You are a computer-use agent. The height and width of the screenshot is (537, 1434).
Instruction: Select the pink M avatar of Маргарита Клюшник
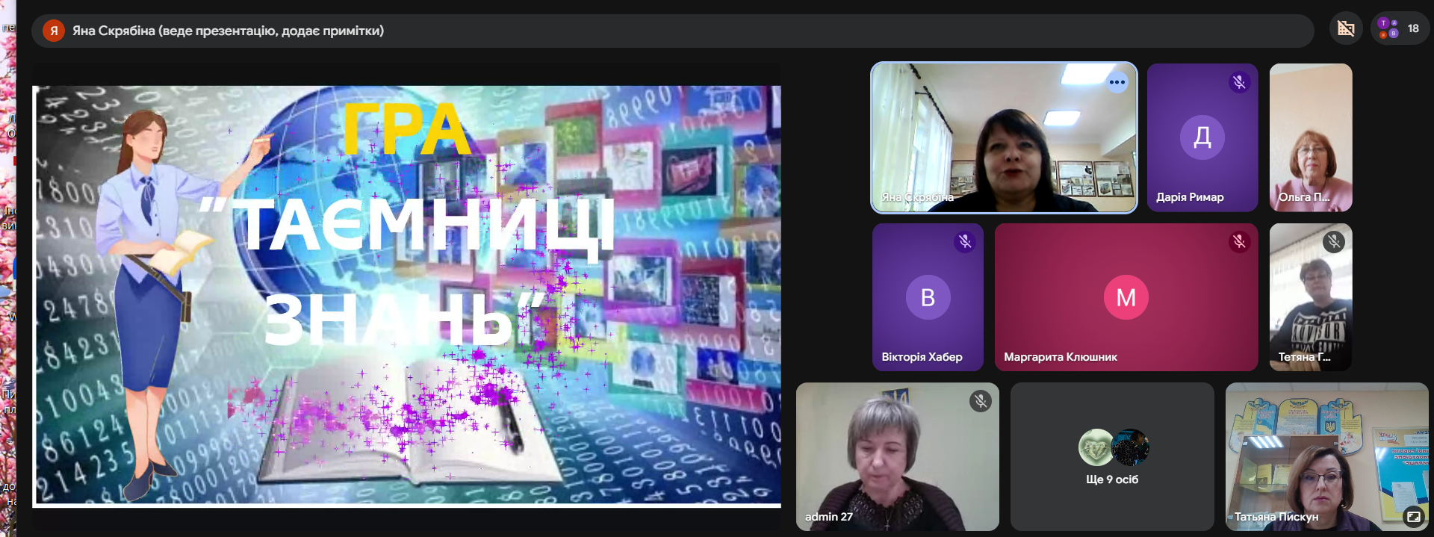tap(1126, 297)
